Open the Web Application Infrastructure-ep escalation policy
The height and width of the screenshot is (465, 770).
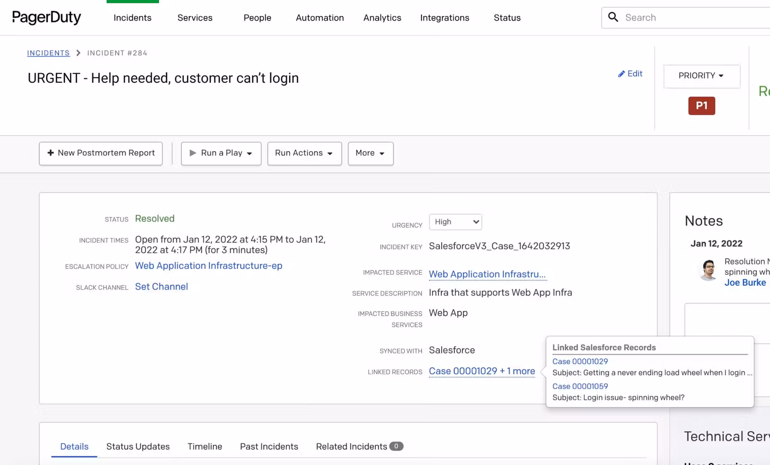(x=208, y=266)
